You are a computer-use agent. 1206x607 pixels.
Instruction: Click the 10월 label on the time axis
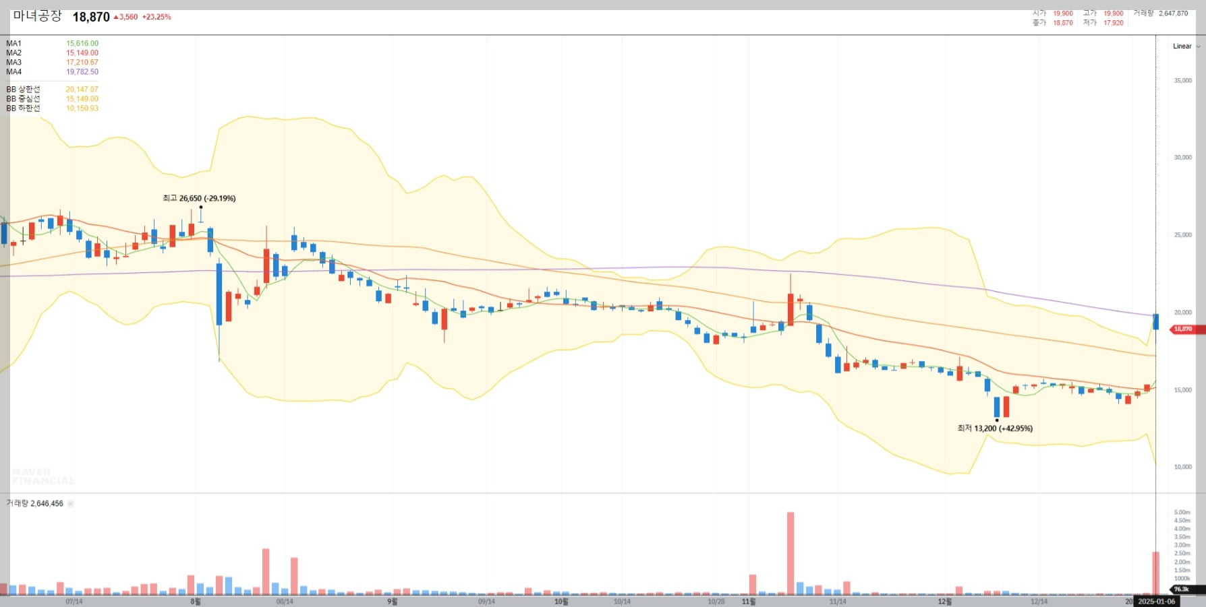pos(561,602)
